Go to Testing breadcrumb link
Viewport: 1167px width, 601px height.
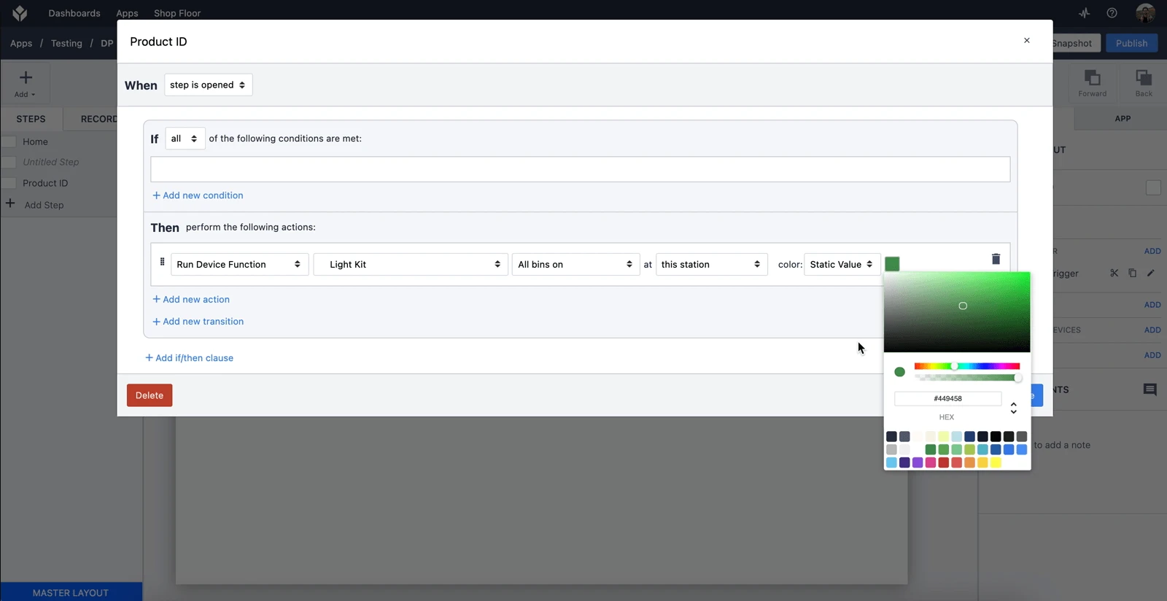(66, 43)
